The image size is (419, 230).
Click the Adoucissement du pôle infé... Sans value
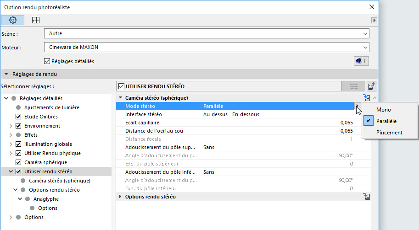click(x=209, y=172)
